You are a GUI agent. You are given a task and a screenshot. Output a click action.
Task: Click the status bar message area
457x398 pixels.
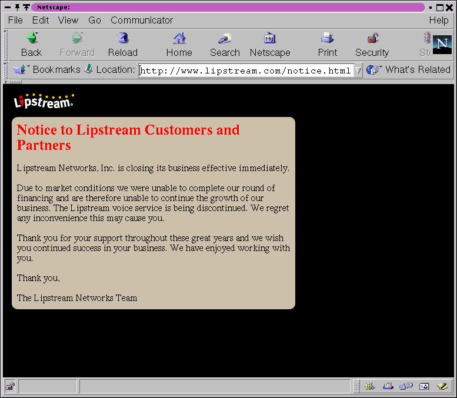(215, 387)
